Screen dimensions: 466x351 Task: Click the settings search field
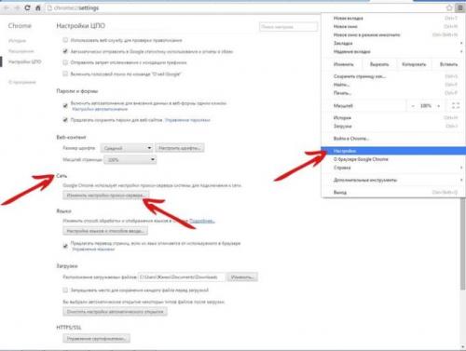[x=288, y=27]
